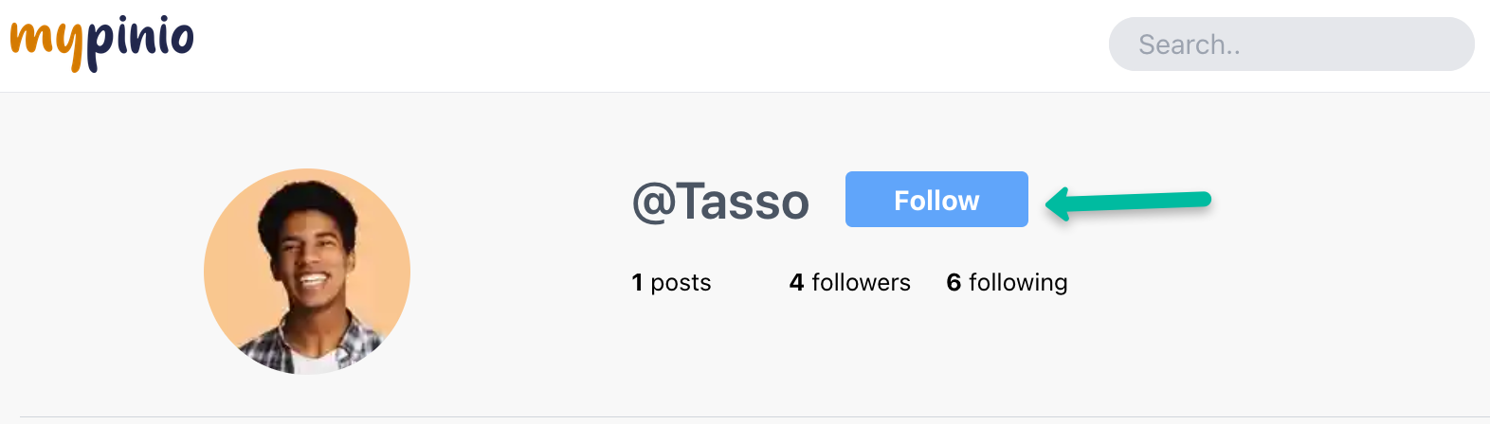This screenshot has height=424, width=1490.
Task: Focus the Search input field
Action: [x=1292, y=44]
